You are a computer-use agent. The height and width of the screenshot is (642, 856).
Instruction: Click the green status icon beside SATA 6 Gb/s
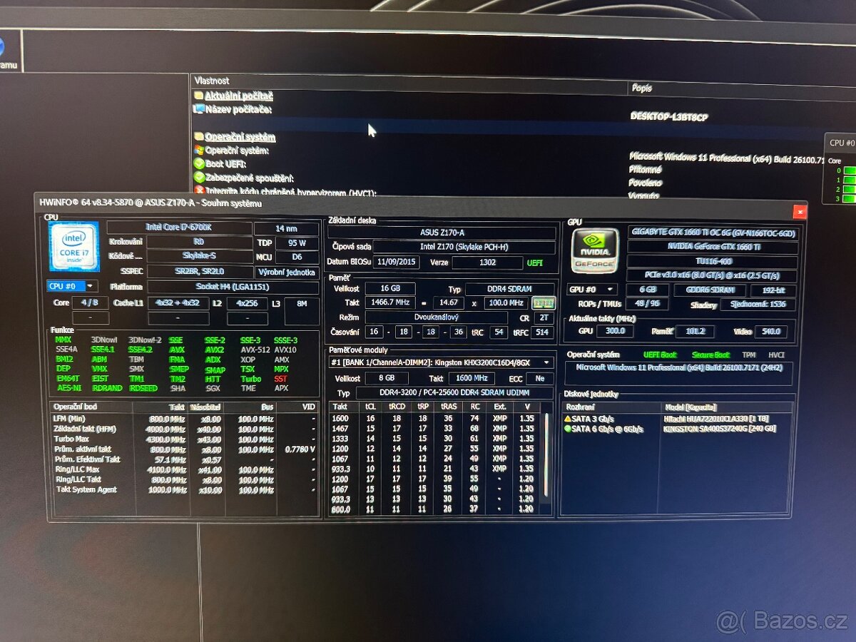point(569,429)
